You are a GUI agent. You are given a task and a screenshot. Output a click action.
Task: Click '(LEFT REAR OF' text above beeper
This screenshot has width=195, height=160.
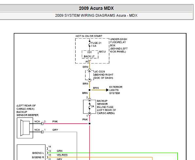(26, 106)
